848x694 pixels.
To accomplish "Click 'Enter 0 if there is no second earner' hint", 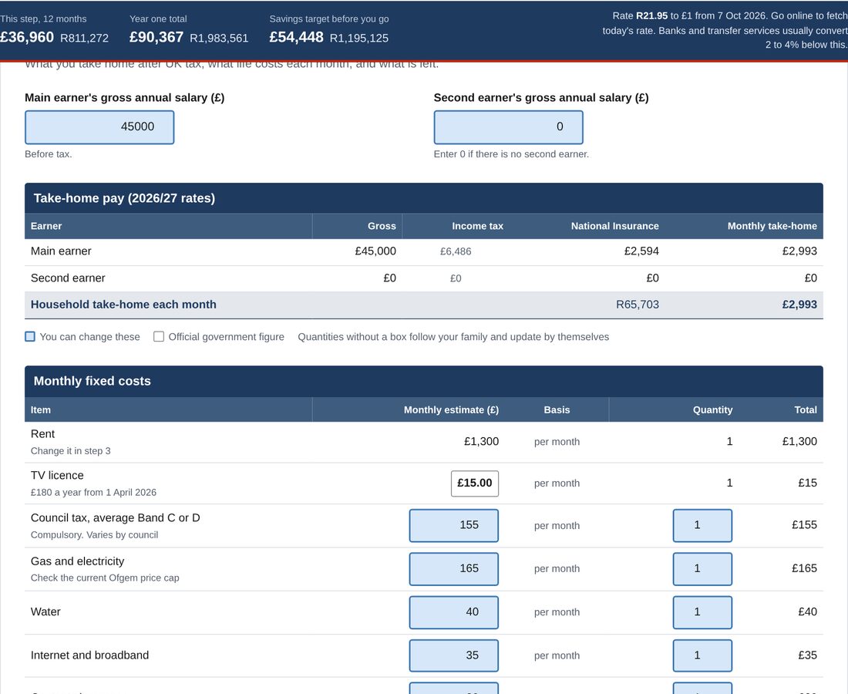I will pos(512,154).
